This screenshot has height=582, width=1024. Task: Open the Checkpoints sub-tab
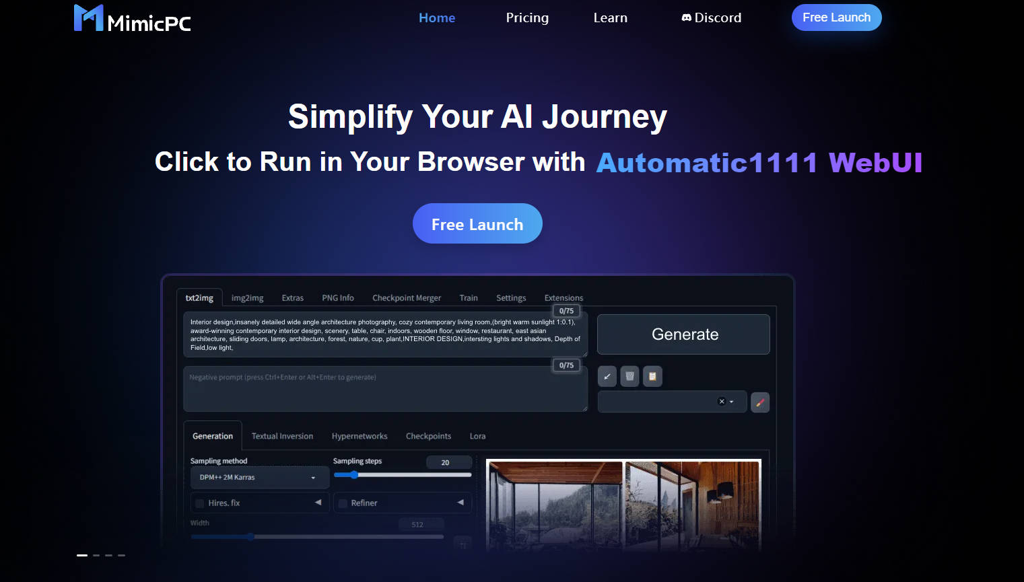[x=428, y=436]
